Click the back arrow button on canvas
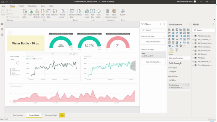The width and height of the screenshot is (217, 122). coord(10,33)
